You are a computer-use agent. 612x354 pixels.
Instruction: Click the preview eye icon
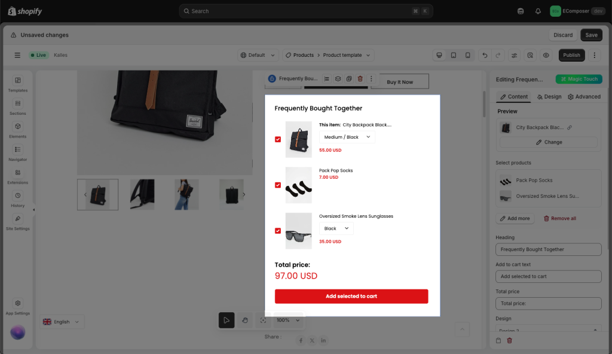coord(546,55)
